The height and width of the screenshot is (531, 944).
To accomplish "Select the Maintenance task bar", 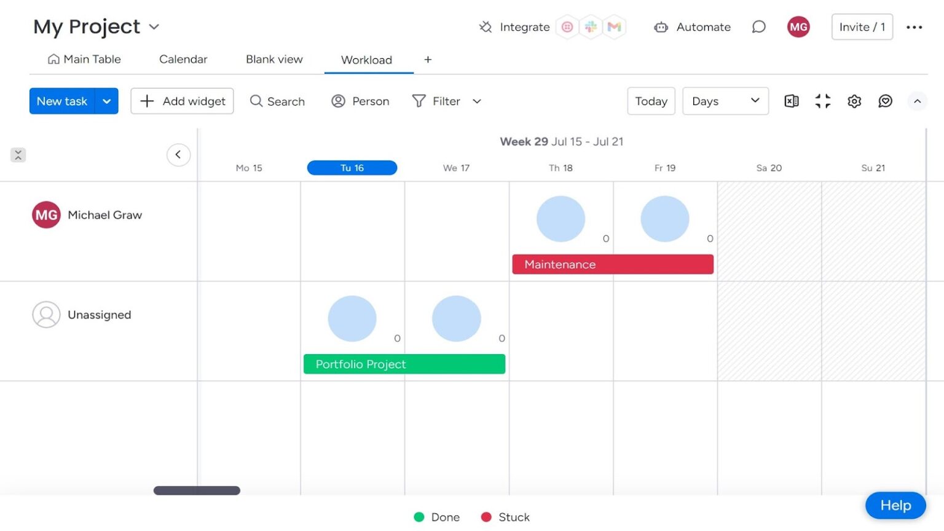I will (x=612, y=264).
